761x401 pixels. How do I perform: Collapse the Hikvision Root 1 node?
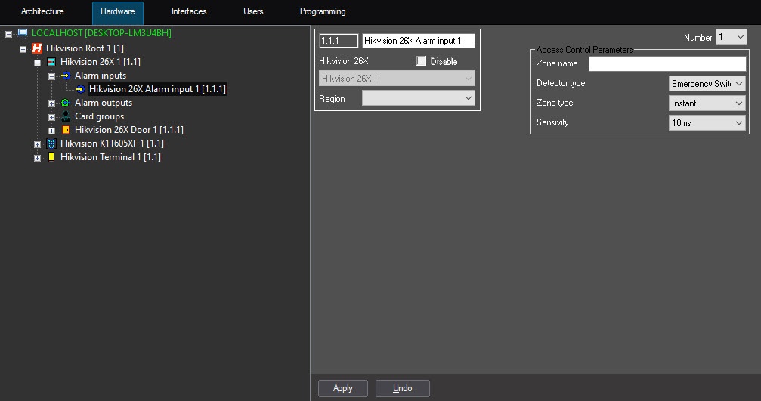click(23, 49)
